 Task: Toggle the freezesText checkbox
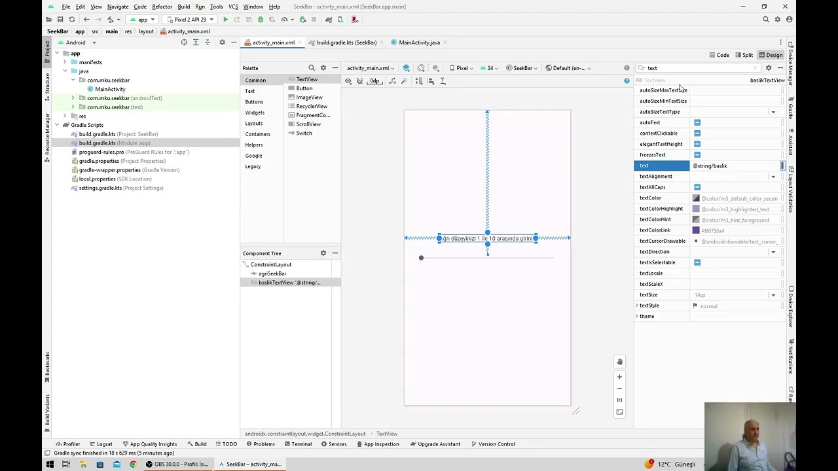tap(697, 155)
